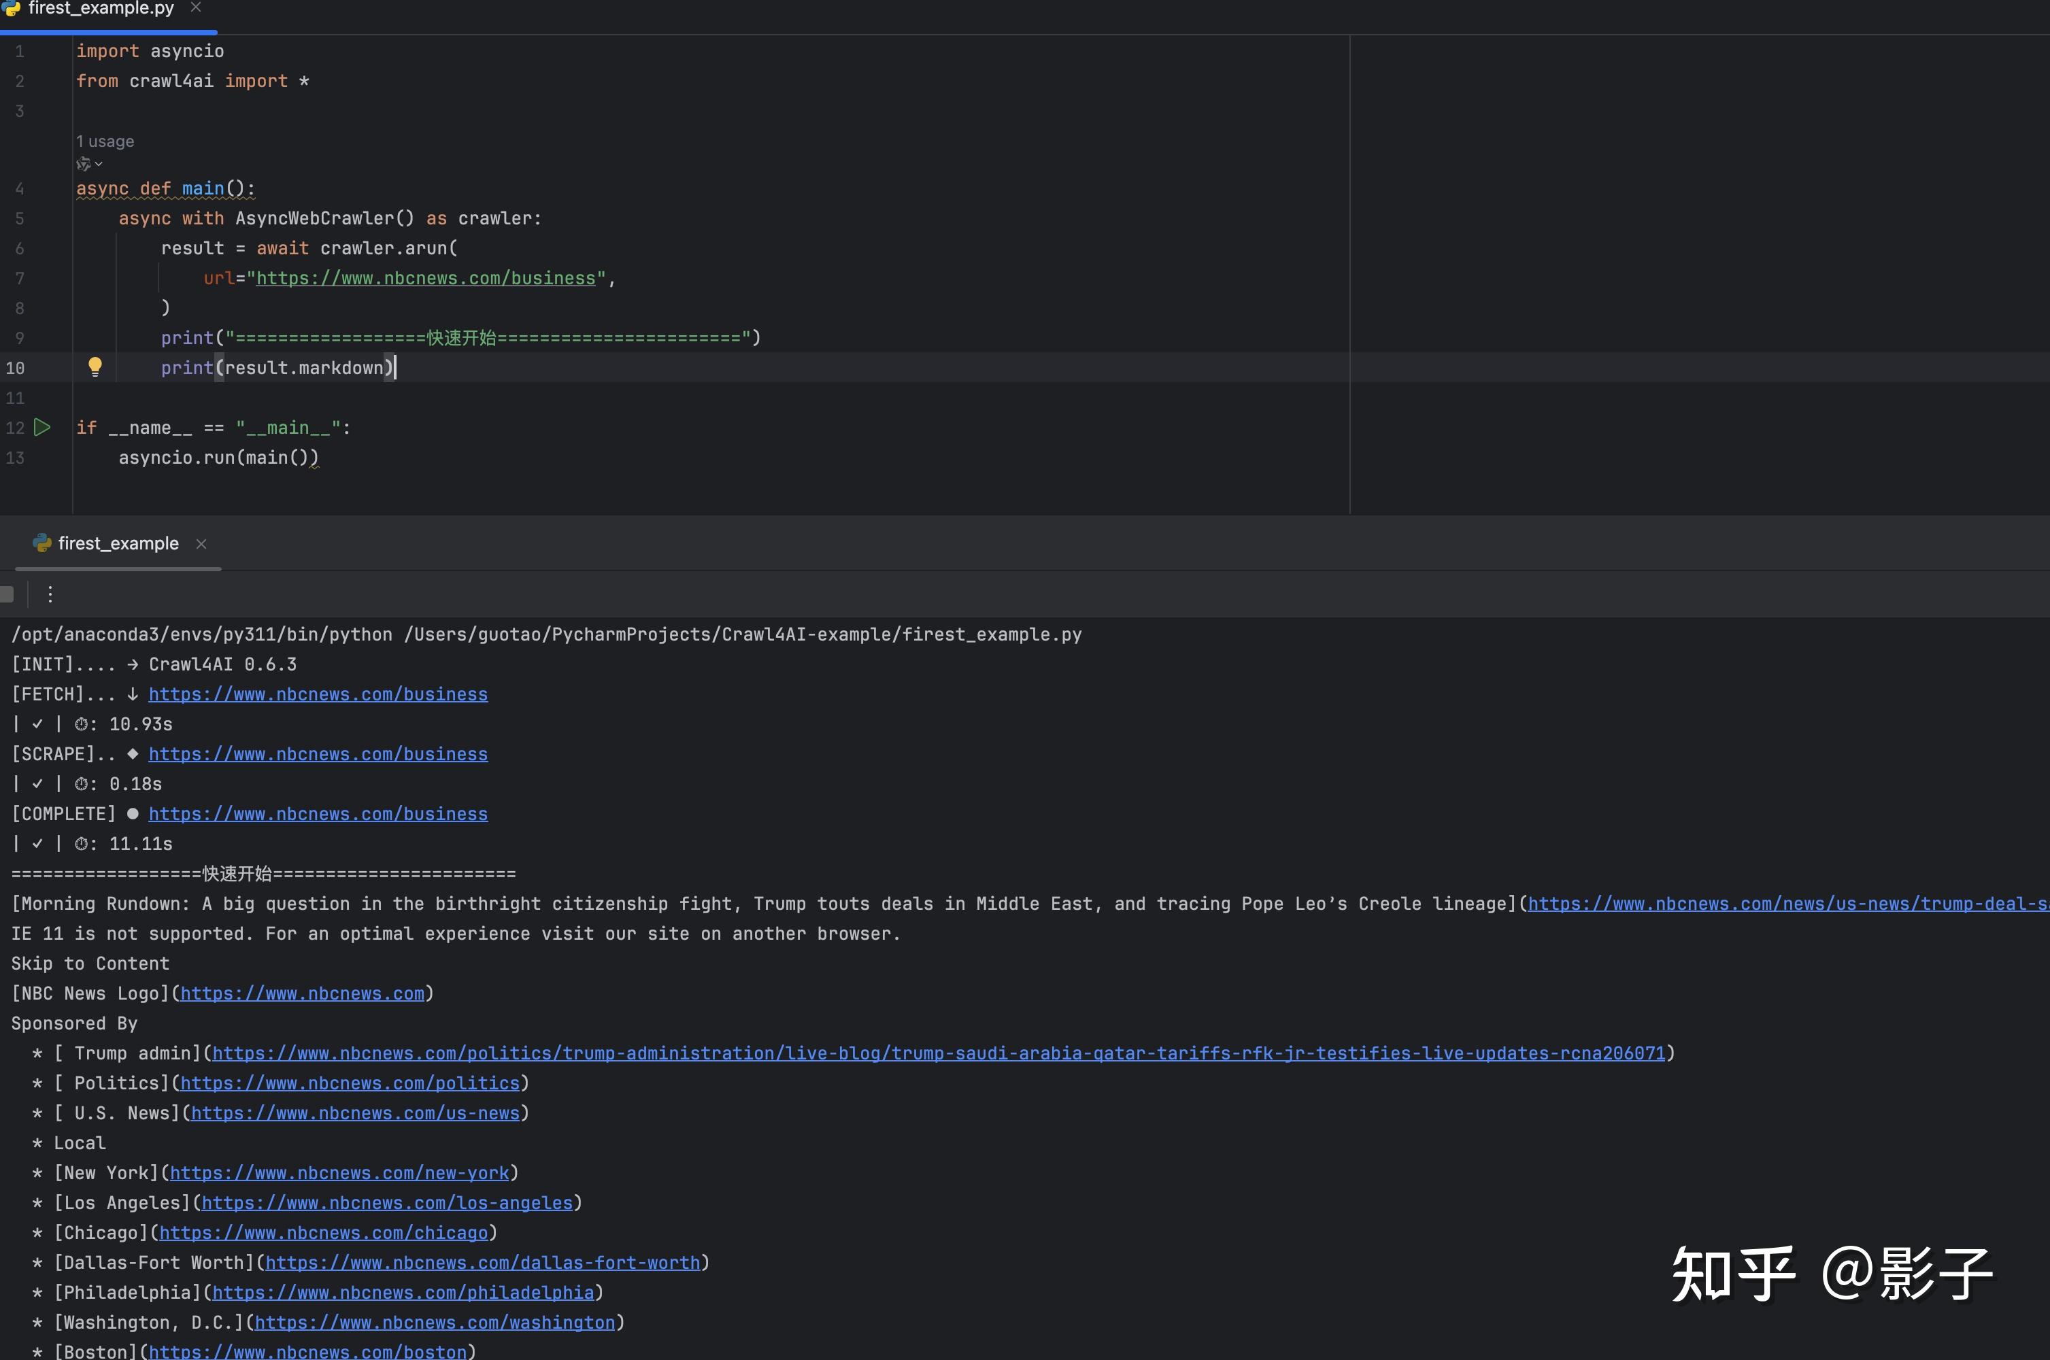Place cursor on line 13 asyncio.run(main())
Screen dimensions: 2050x1360
(x=218, y=457)
